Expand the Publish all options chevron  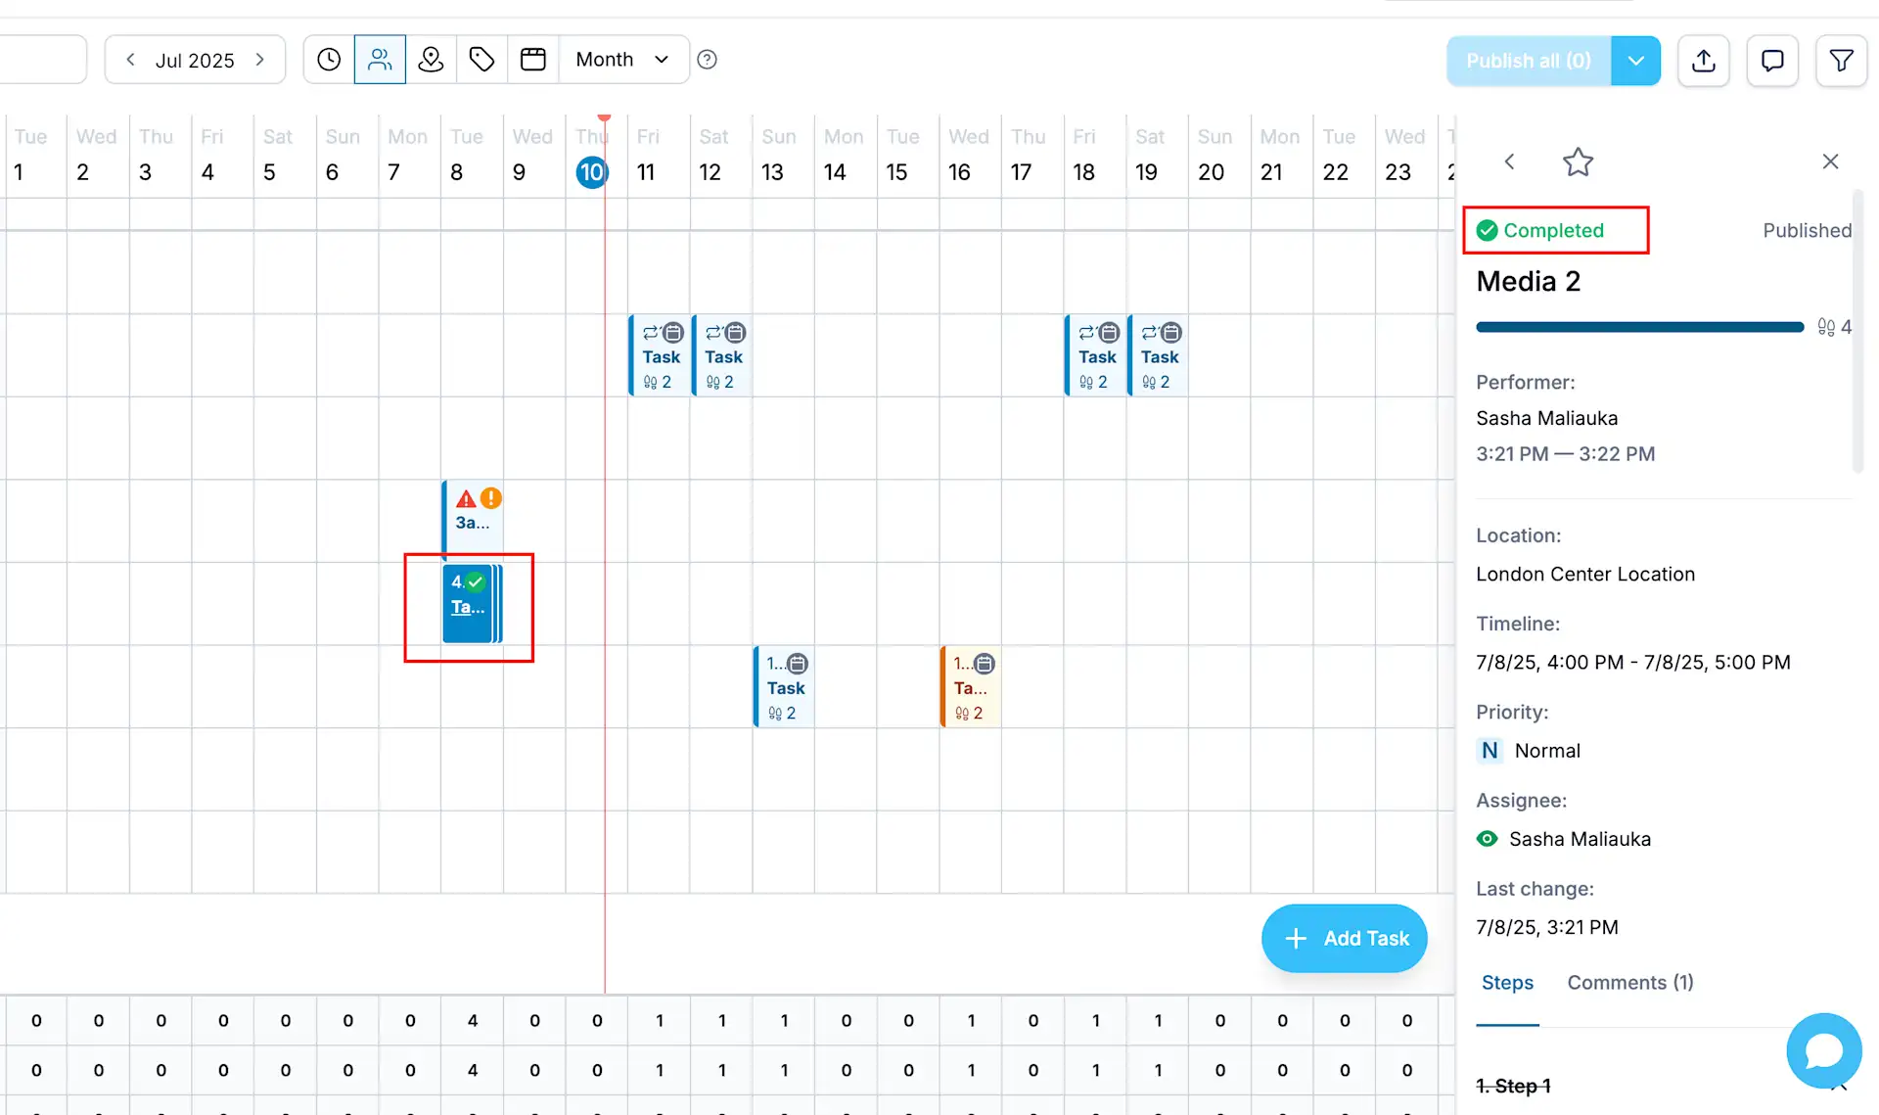1635,60
